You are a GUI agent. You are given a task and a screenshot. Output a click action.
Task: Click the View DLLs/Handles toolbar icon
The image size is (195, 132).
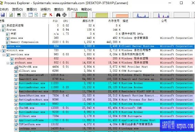tap(36, 15)
